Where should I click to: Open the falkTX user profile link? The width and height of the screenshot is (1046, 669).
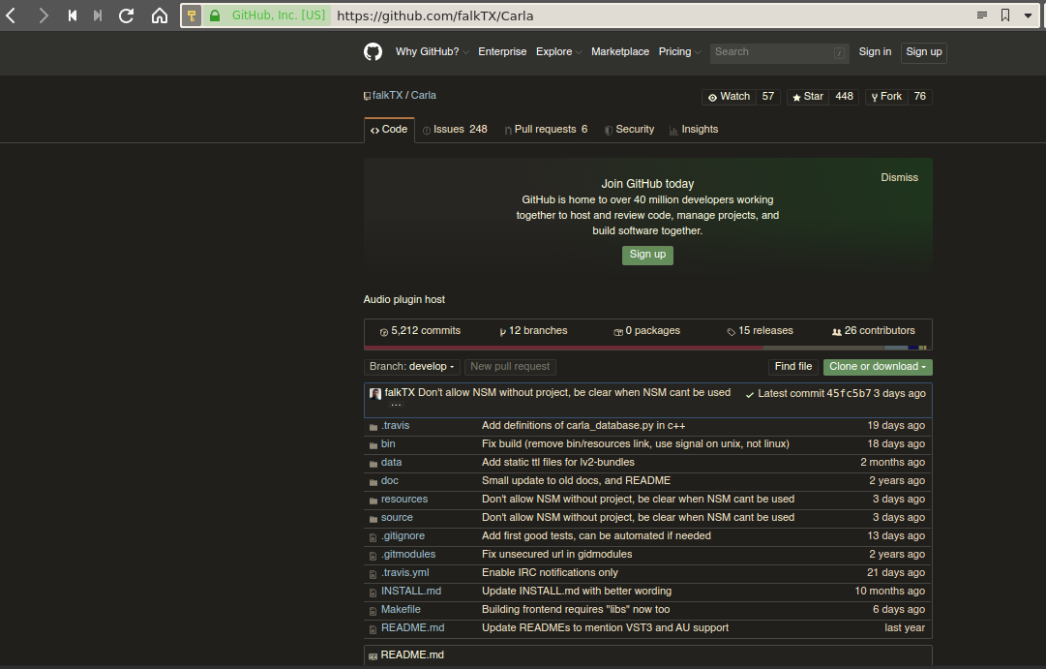pyautogui.click(x=388, y=96)
